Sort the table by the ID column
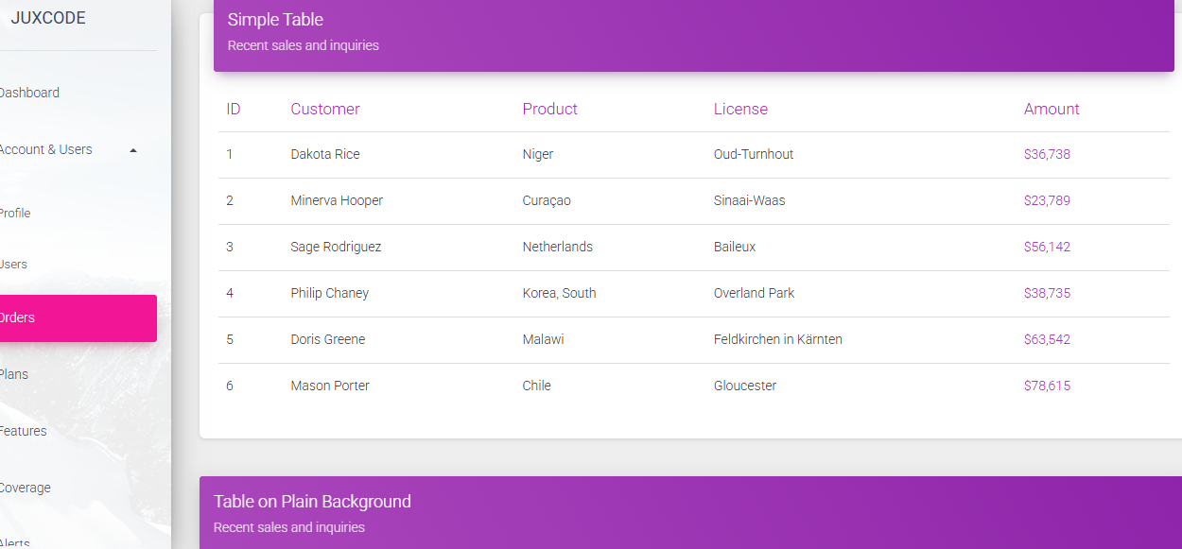 click(233, 109)
